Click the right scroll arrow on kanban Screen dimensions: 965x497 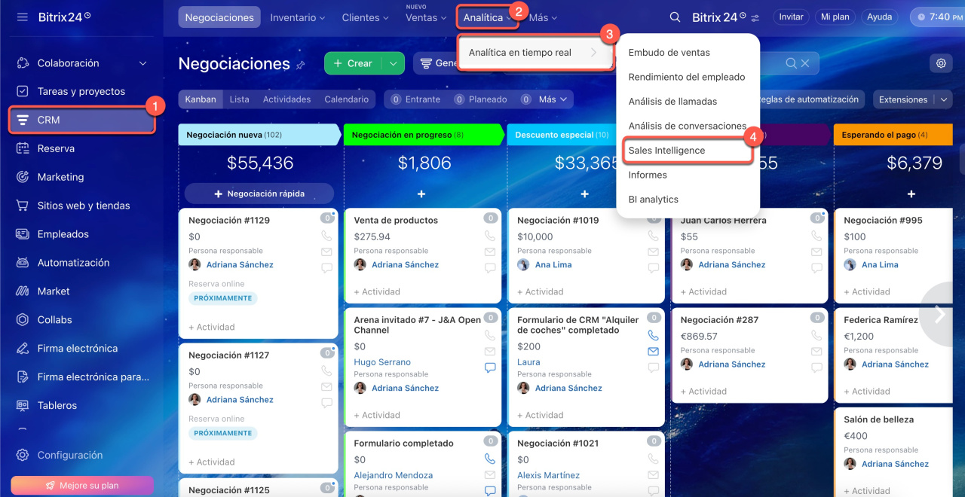tap(939, 315)
